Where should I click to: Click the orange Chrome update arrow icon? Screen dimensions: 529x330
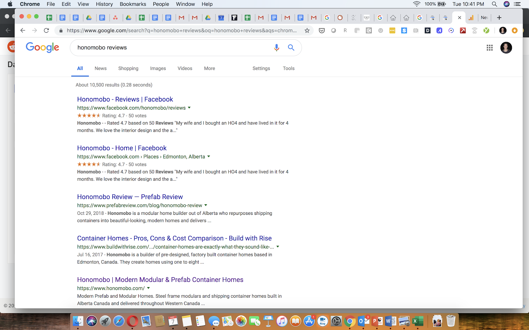pos(514,30)
